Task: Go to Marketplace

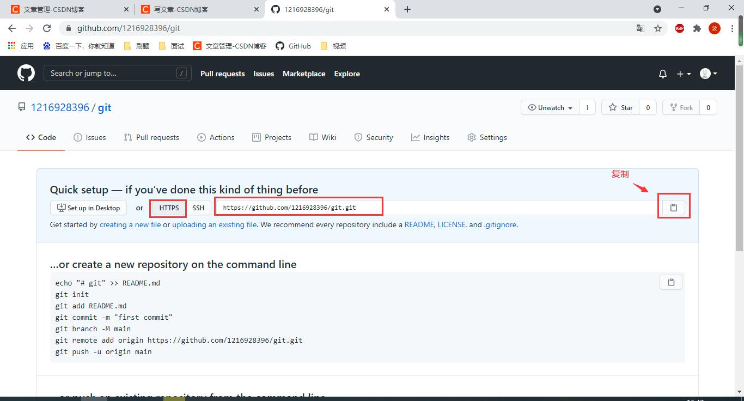Action: pos(304,74)
